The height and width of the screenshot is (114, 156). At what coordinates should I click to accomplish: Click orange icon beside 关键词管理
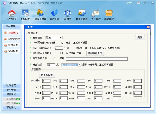tap(6, 39)
